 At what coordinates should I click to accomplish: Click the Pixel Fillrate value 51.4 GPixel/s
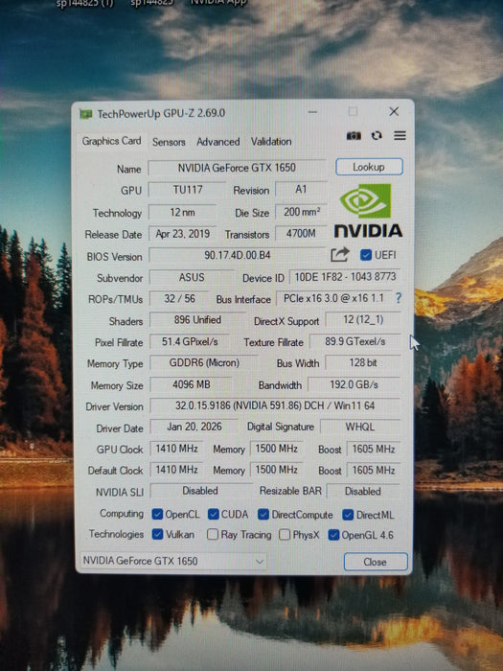coord(190,341)
